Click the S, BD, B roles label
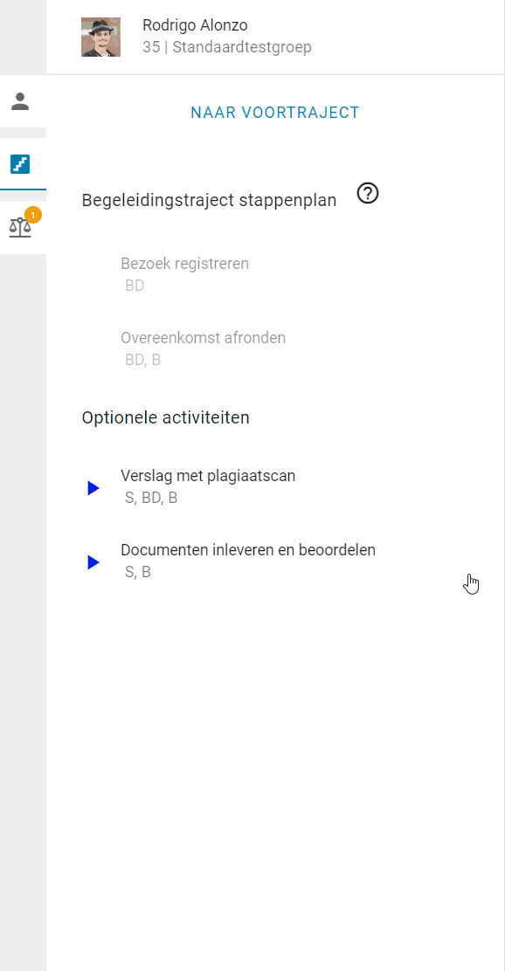505x971 pixels. (149, 497)
